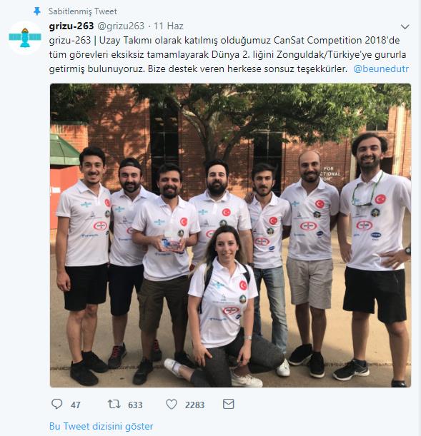This screenshot has height=436, width=421.
Task: Click the 47 replies count
Action: tap(76, 405)
